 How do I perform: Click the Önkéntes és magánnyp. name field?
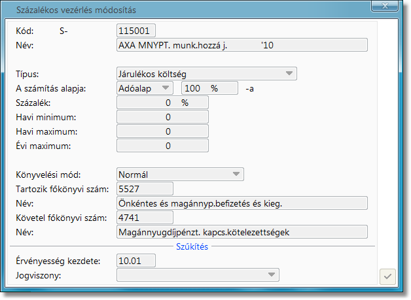pos(241,203)
